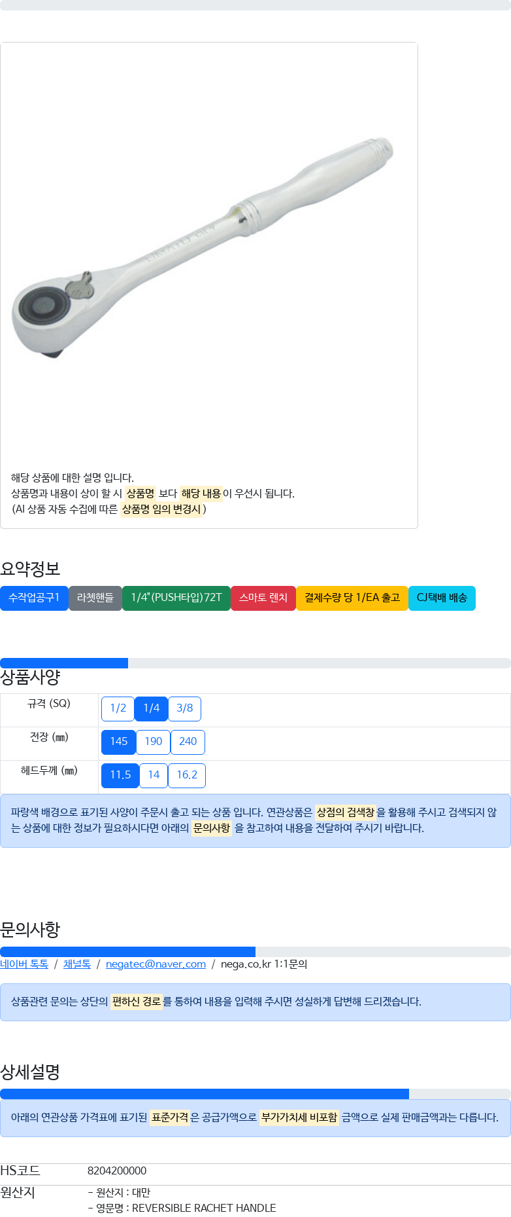Choose the 1/2 규격 option

coord(118,708)
